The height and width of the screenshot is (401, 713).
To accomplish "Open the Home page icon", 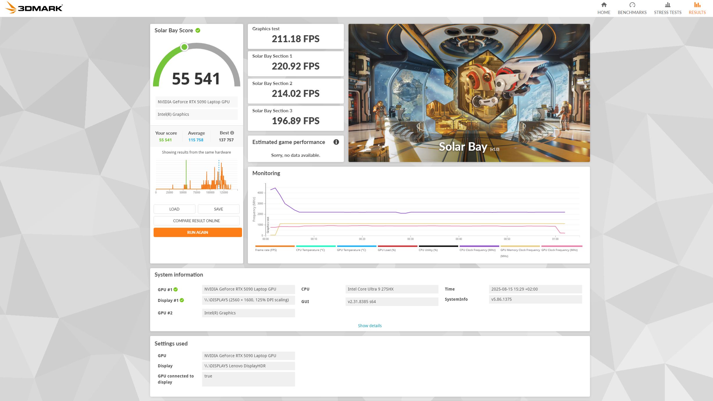I will click(604, 5).
